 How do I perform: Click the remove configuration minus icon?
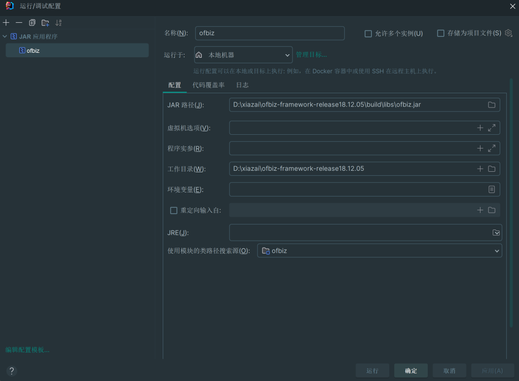[x=19, y=23]
